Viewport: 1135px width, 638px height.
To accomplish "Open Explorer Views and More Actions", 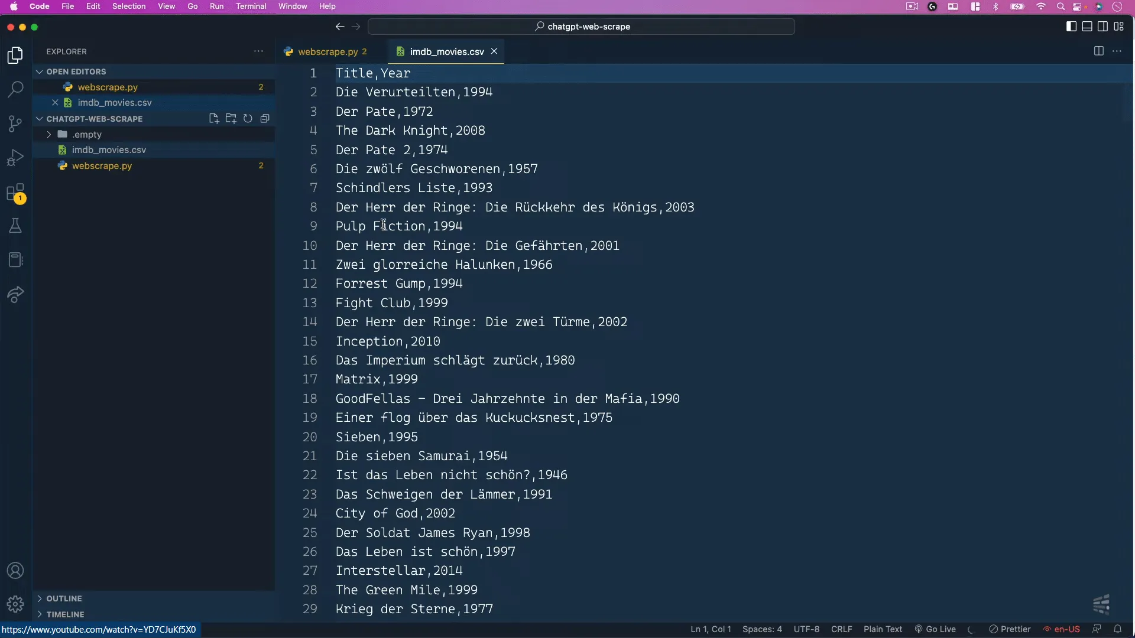I will 258,51.
